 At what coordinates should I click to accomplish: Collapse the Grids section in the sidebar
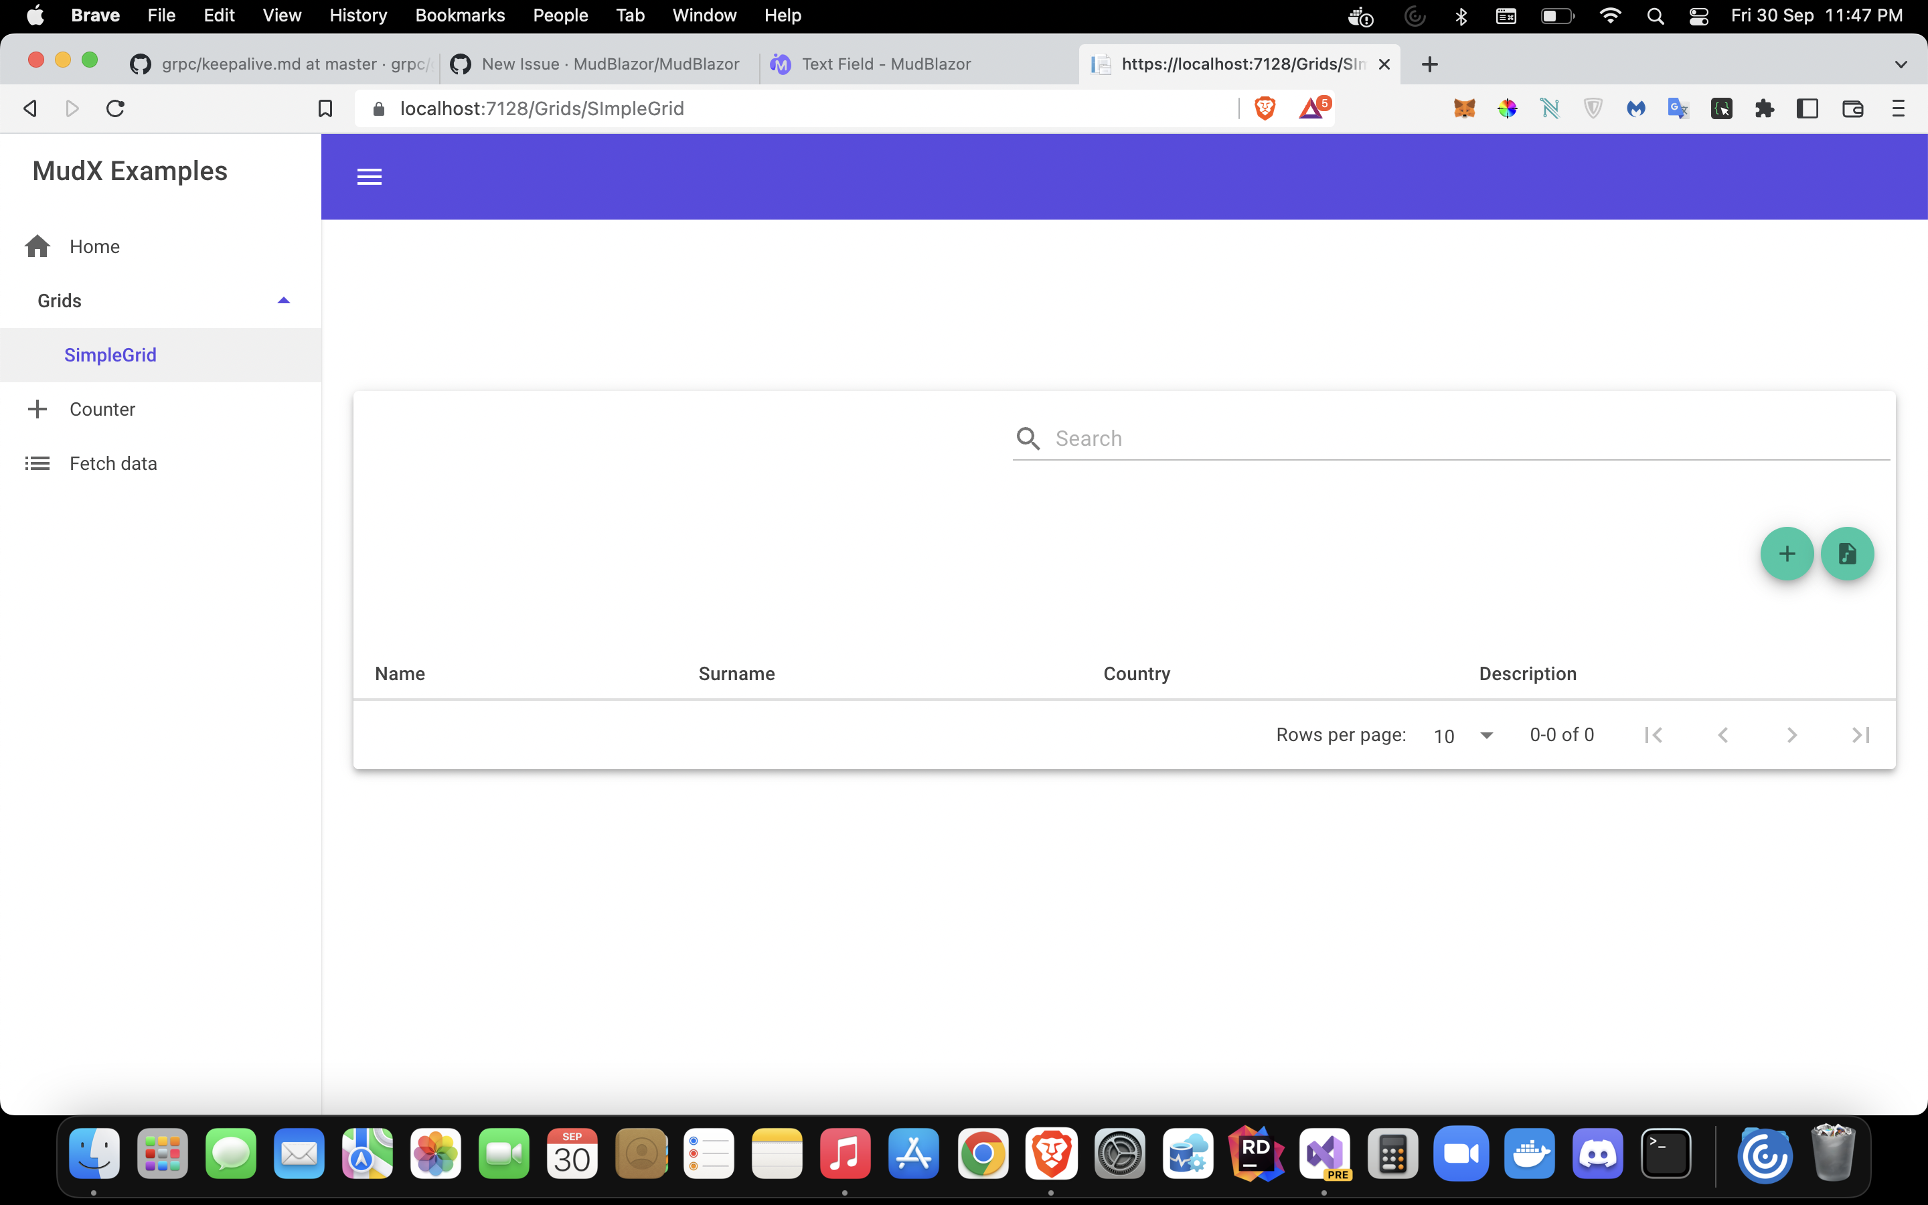click(x=284, y=300)
